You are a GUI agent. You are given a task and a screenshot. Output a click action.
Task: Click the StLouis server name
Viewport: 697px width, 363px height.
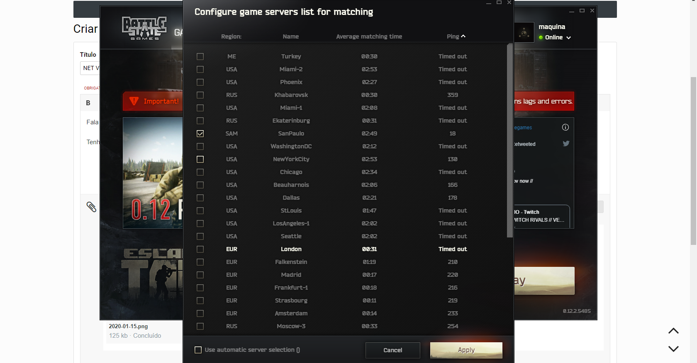click(x=291, y=211)
